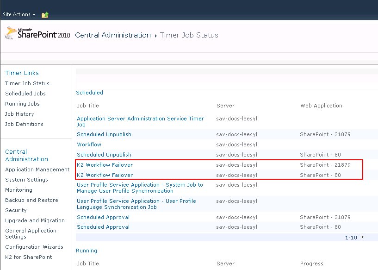
Task: Open the Monitoring section
Action: [19, 190]
